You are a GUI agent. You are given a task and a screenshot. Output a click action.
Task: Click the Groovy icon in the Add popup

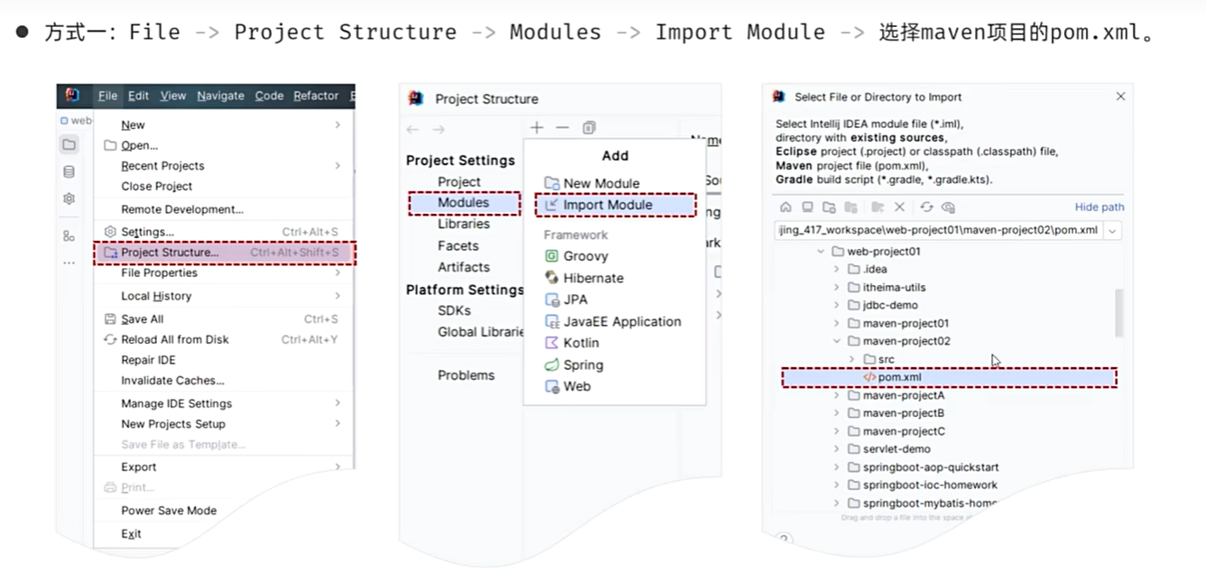(552, 256)
